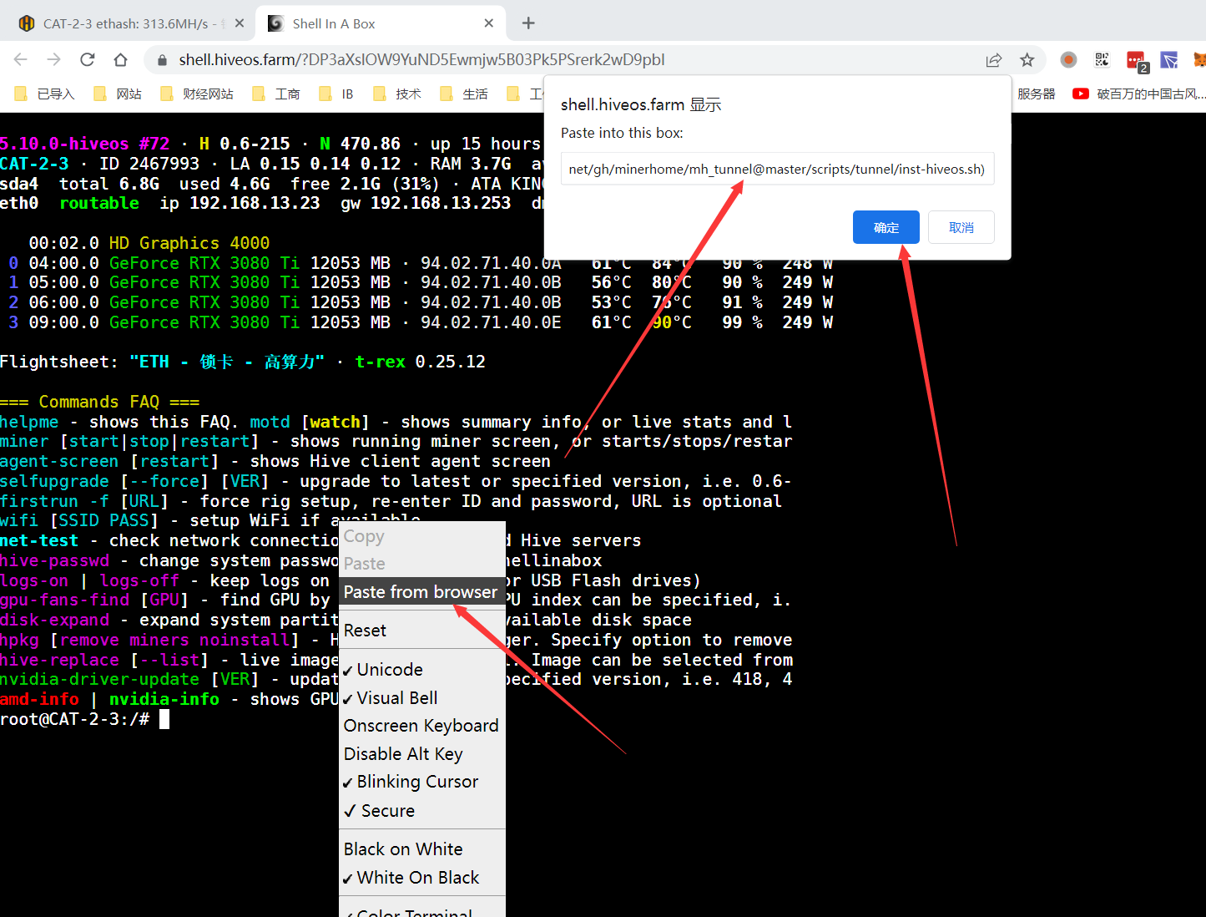Click the address bar URL
This screenshot has width=1206, height=917.
tap(421, 60)
